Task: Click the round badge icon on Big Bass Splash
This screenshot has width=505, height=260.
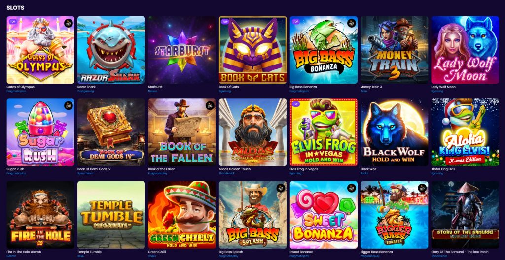Action: coord(281,188)
